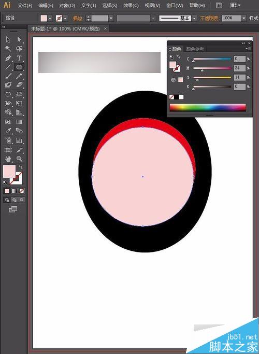Image resolution: width=259 pixels, height=354 pixels.
Task: Select the Ellipse tool
Action: tap(19, 67)
